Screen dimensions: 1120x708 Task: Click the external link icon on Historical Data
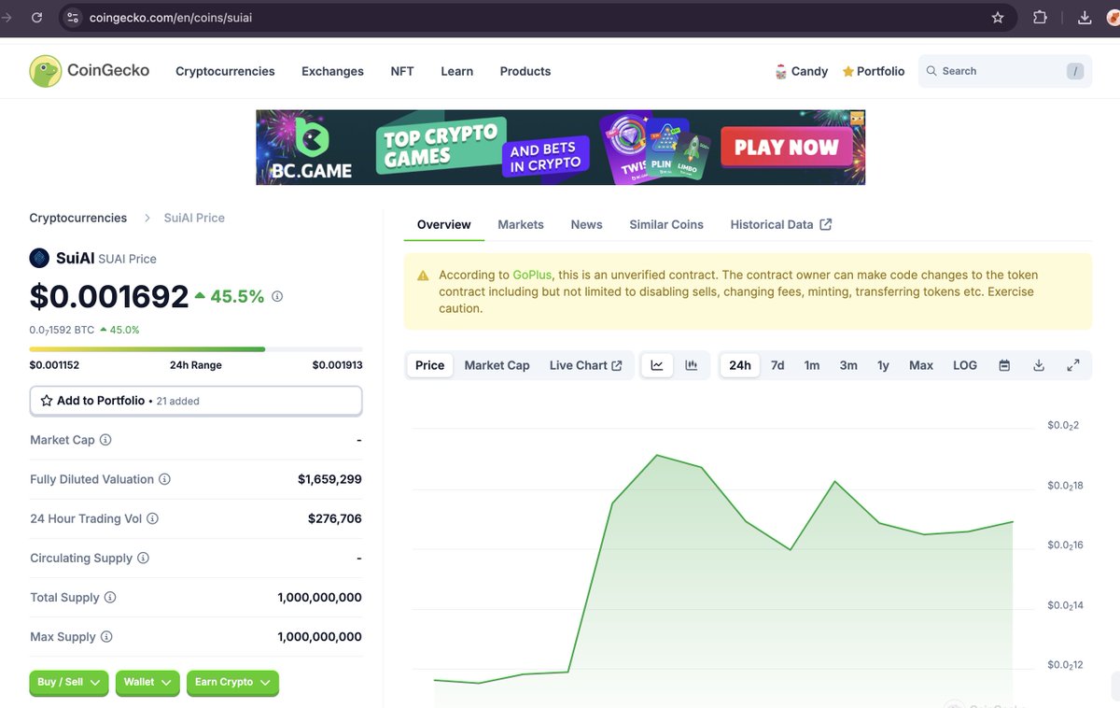[x=826, y=224]
